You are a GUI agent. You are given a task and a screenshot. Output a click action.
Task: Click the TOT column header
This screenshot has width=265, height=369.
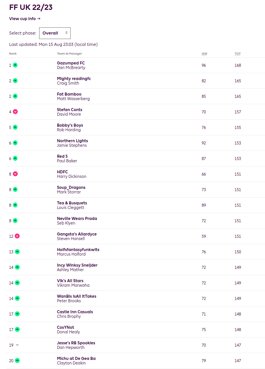(237, 53)
